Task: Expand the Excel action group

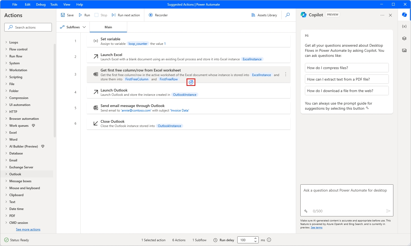Action: coord(6,132)
